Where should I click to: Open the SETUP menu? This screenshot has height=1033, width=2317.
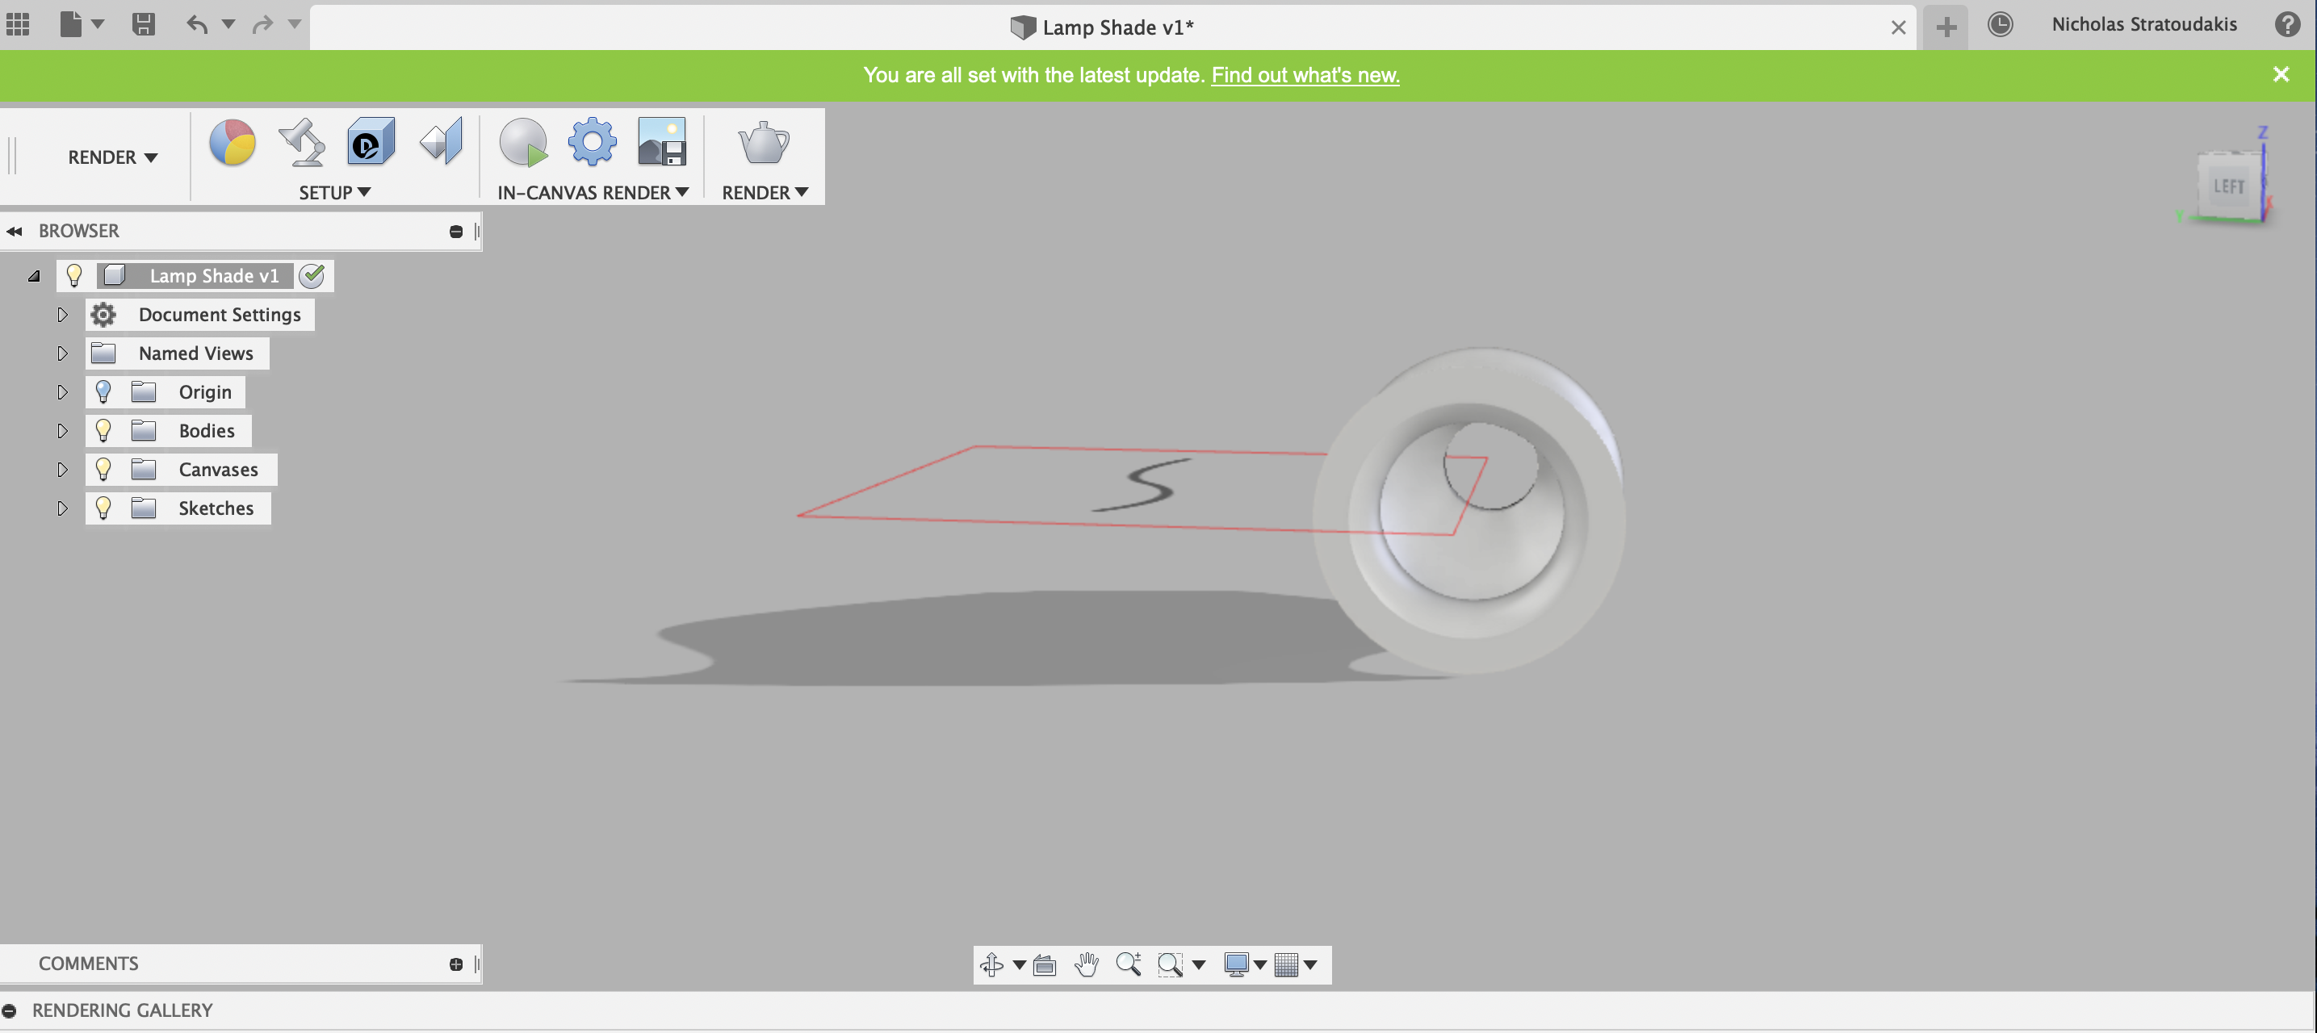pyautogui.click(x=333, y=192)
